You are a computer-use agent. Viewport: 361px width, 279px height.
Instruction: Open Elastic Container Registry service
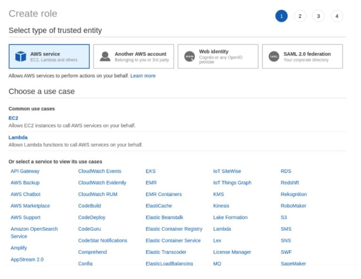[174, 229]
